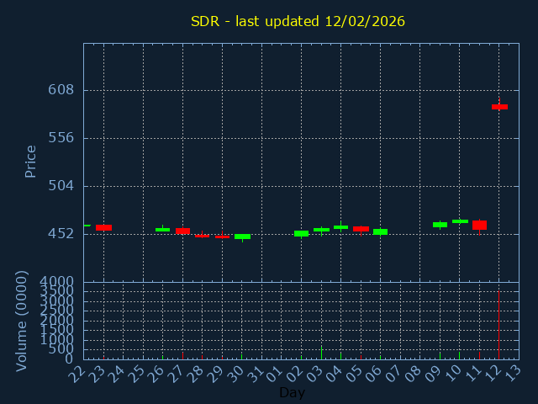Select the green volume bar for day 10
Screen dimensions: 538x404
click(x=459, y=355)
